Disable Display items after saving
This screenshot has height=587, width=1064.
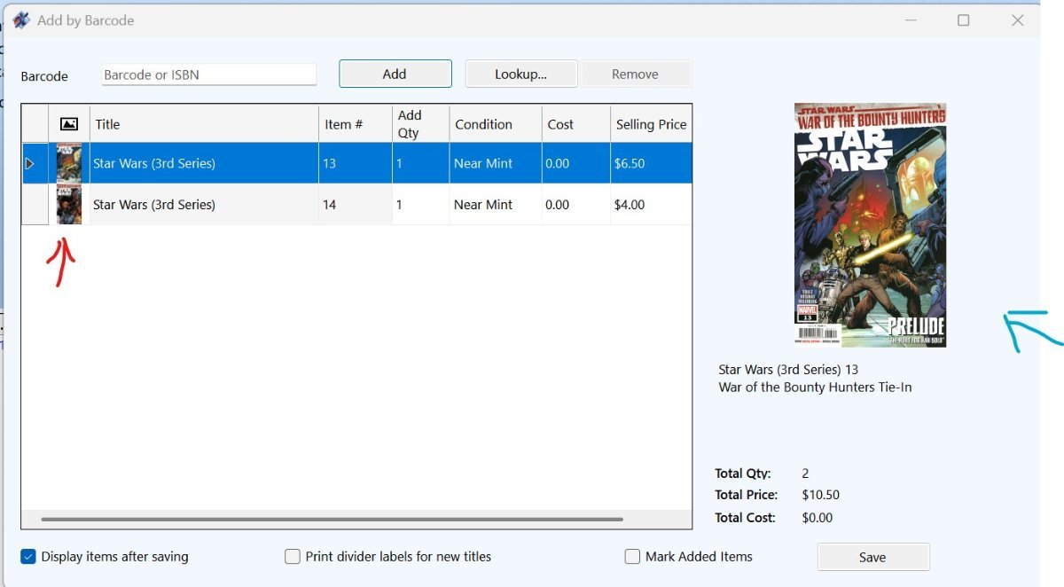[x=28, y=557]
